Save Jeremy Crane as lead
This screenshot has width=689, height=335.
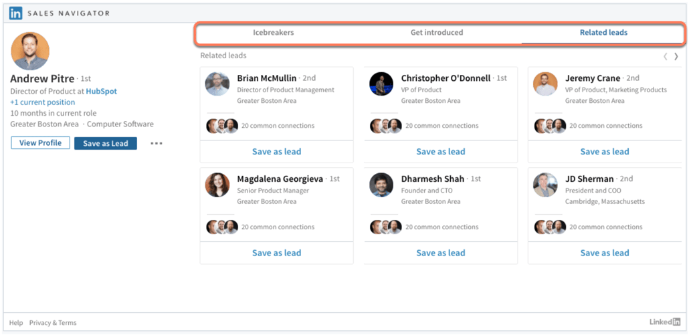605,152
